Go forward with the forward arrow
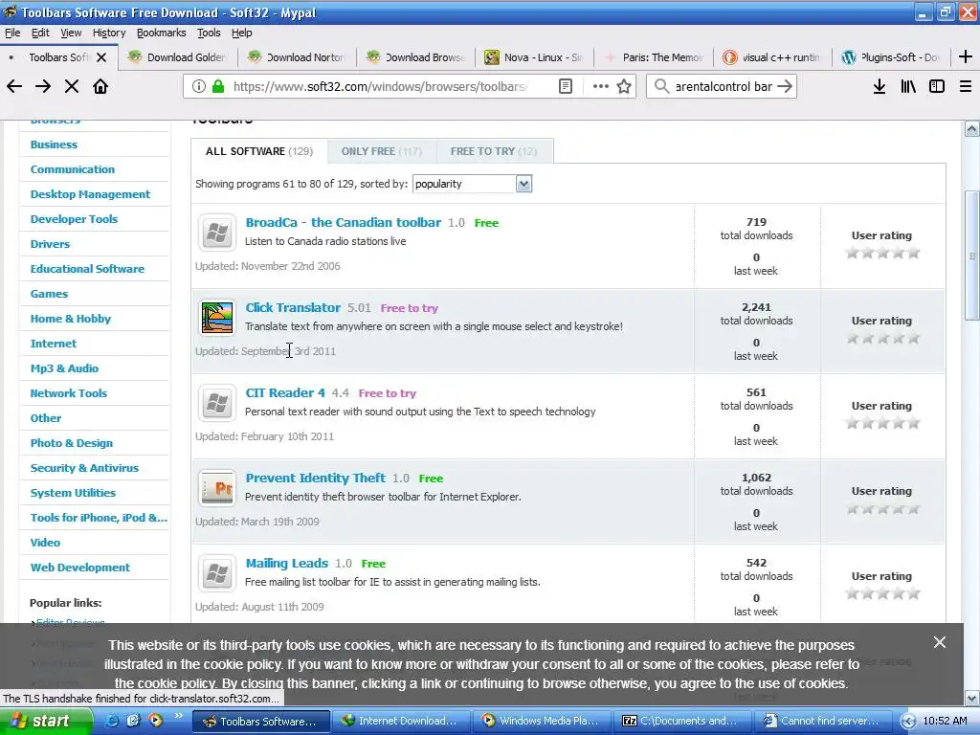The image size is (980, 735). tap(43, 86)
